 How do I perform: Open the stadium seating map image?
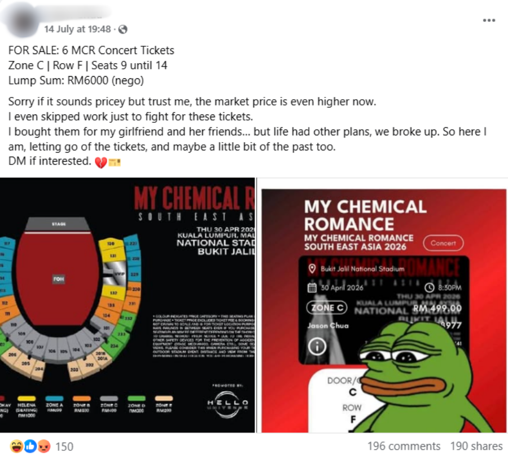[128, 305]
